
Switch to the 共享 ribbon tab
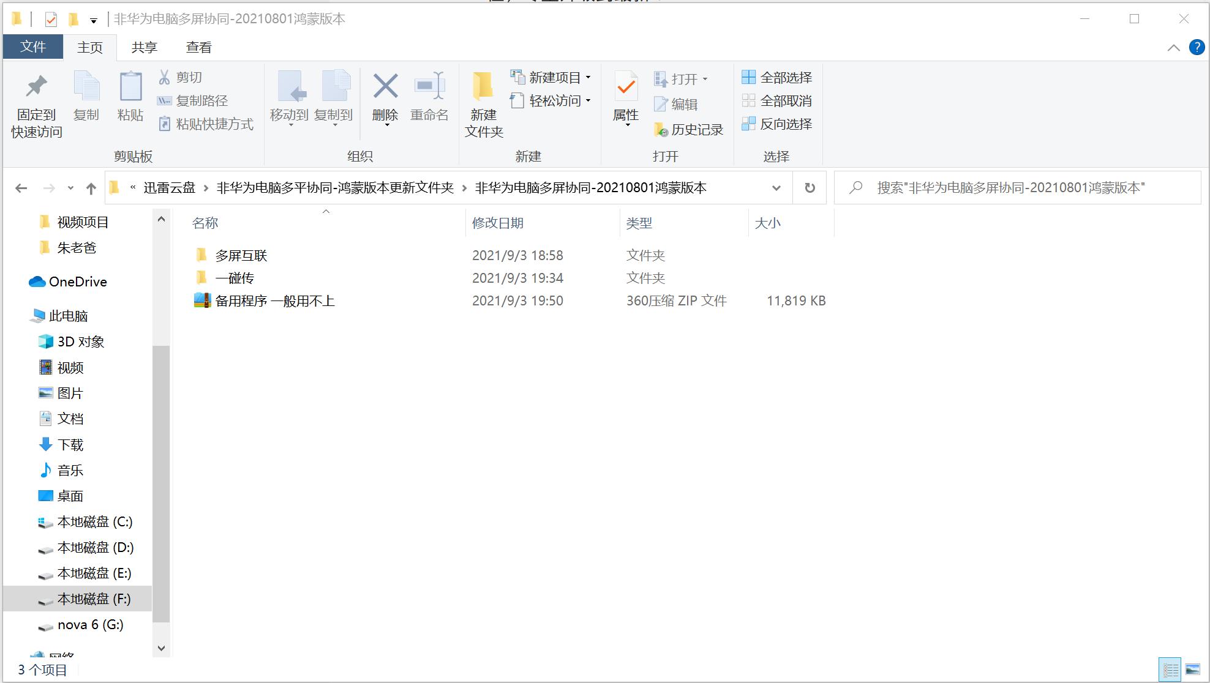144,47
